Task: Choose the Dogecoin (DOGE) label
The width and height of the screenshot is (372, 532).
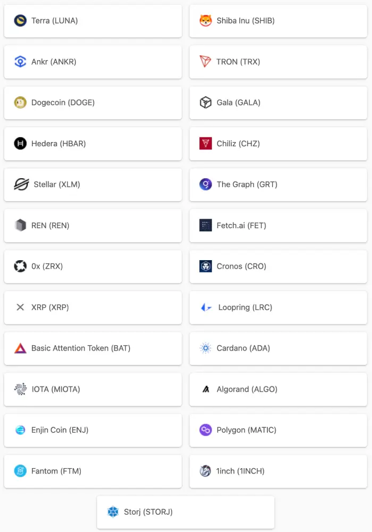Action: (x=63, y=103)
